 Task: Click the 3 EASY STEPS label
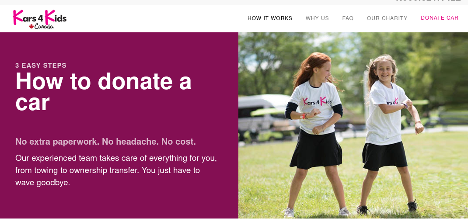click(41, 66)
